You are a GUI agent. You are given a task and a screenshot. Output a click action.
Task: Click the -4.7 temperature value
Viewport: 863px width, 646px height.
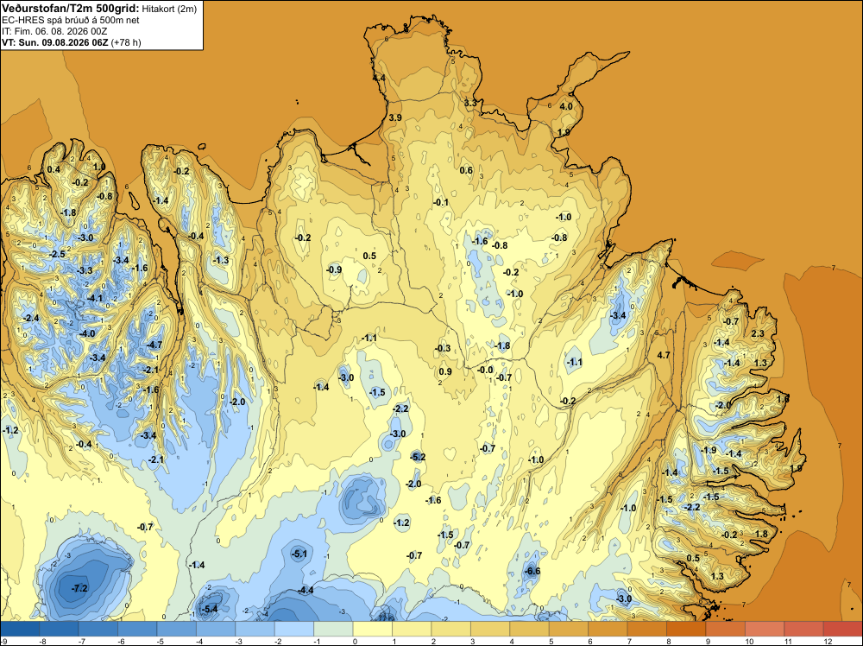[154, 345]
